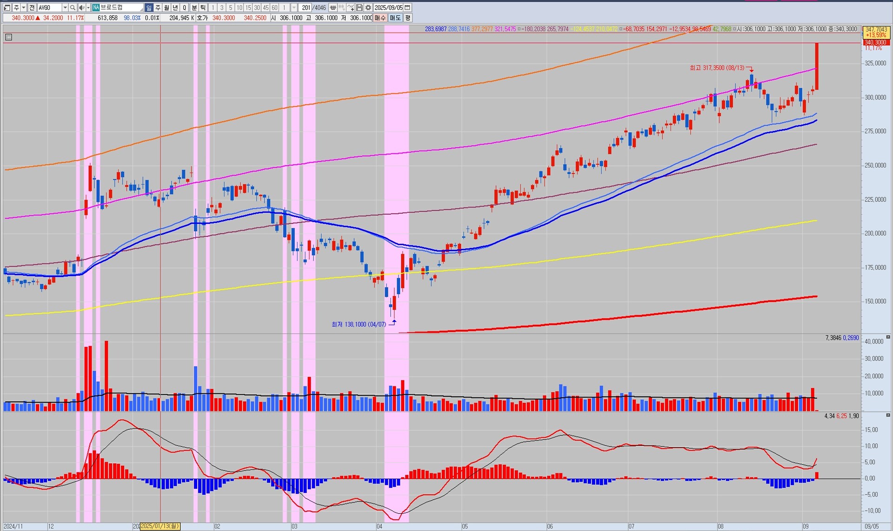893x531 pixels.
Task: Click the save floppy disk icon
Action: (360, 7)
